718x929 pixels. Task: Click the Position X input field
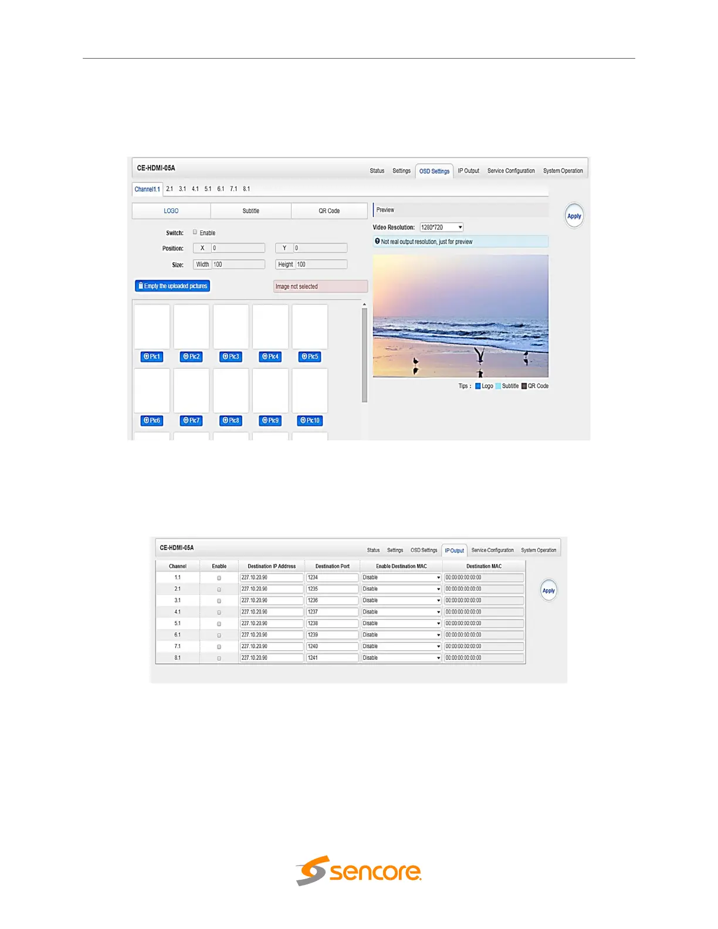click(x=238, y=248)
